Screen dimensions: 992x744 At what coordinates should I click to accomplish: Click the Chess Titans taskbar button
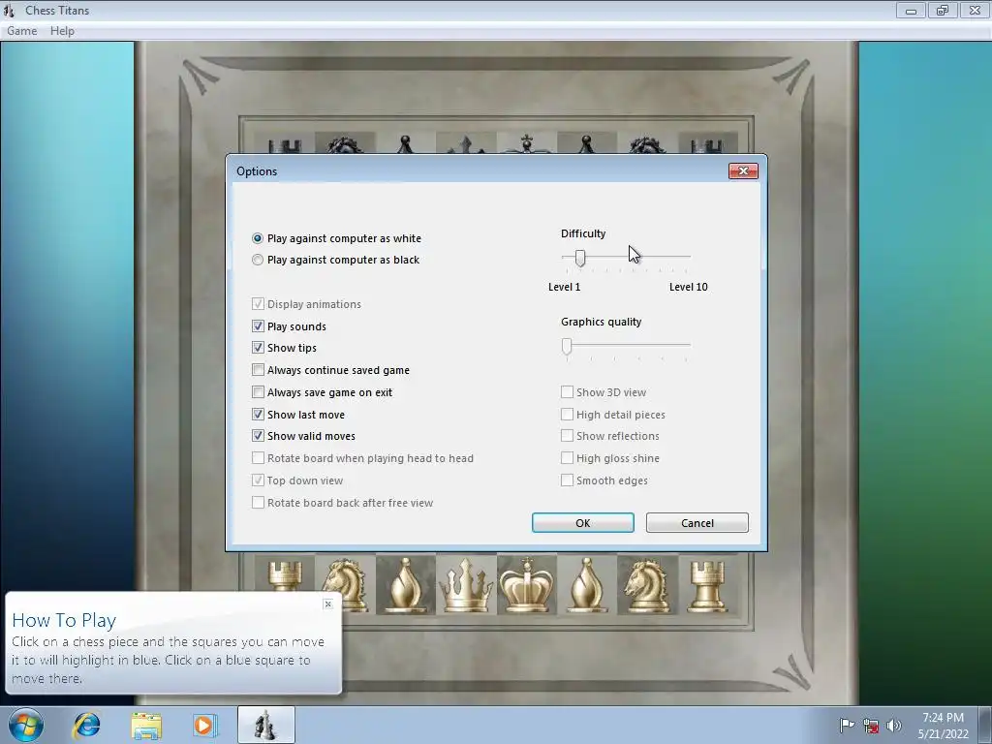pyautogui.click(x=265, y=725)
